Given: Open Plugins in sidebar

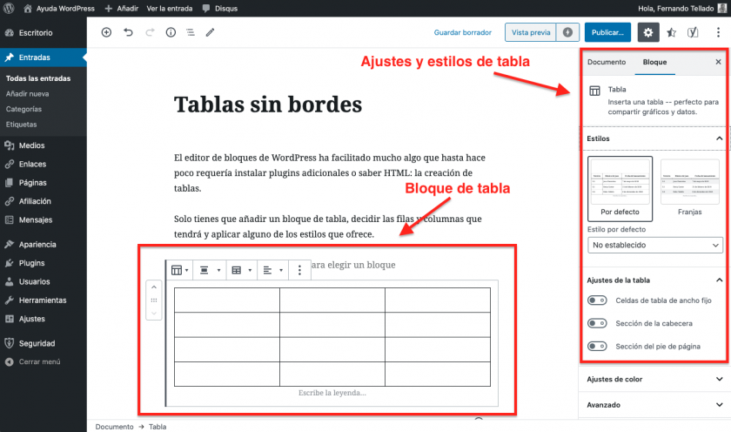Looking at the screenshot, I should pyautogui.click(x=43, y=263).
